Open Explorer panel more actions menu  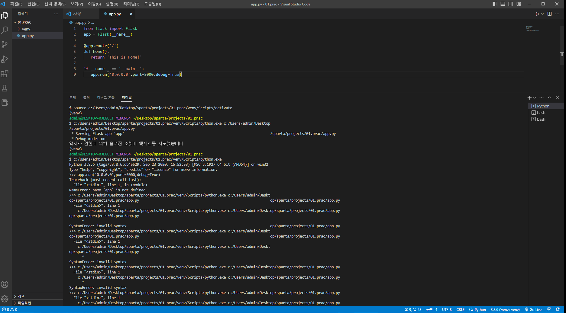pyautogui.click(x=56, y=14)
